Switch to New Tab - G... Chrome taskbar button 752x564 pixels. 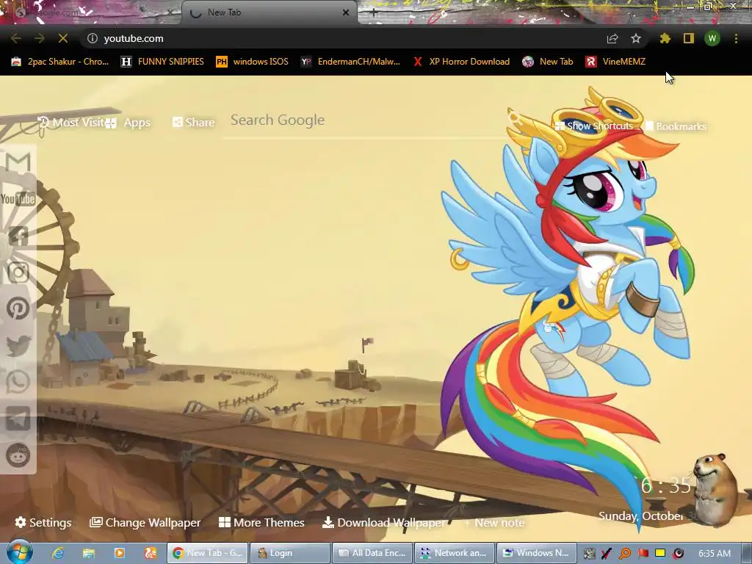(x=207, y=553)
